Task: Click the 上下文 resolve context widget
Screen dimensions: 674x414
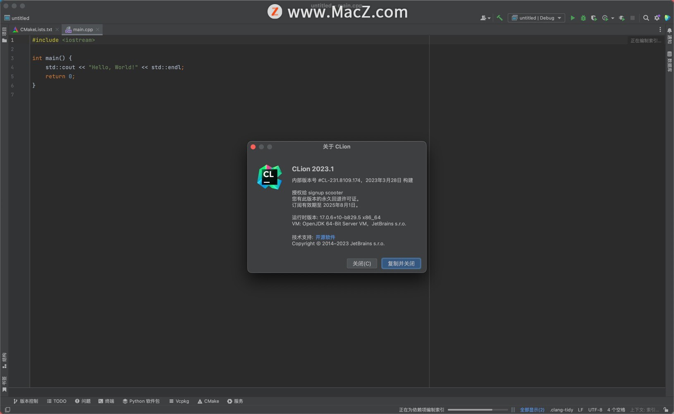Action: tap(645, 410)
